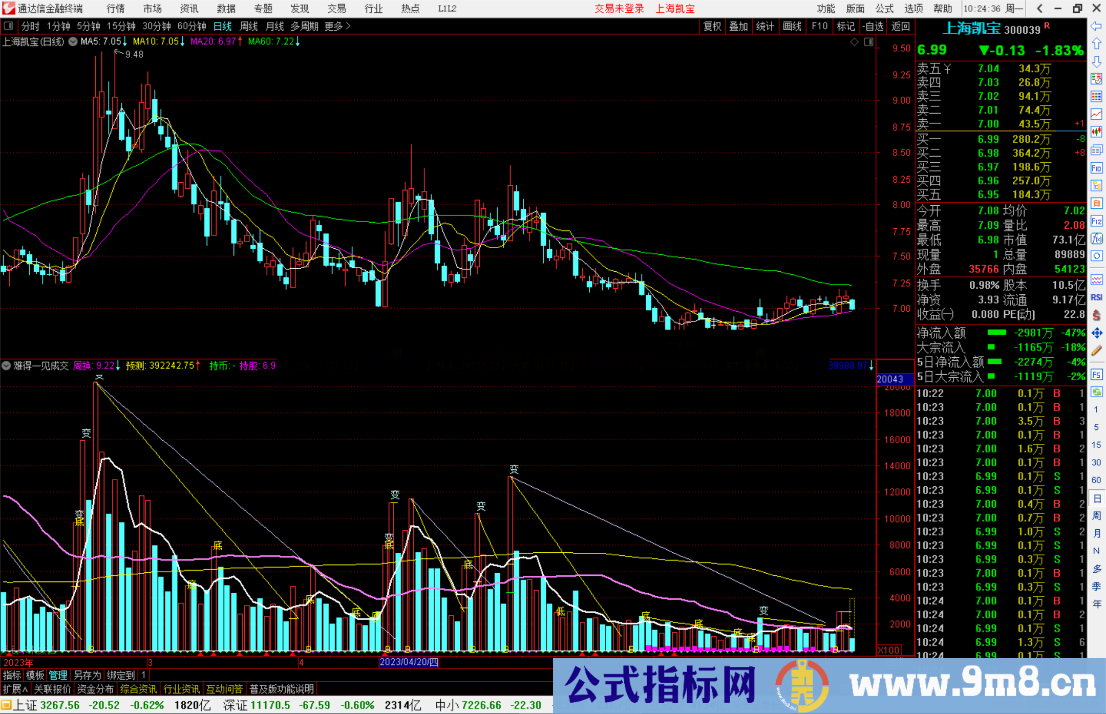
Task: Click the four-way move arrows icon
Action: (1096, 333)
